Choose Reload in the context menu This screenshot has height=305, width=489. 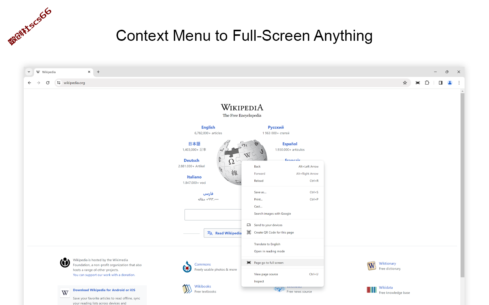283,181
